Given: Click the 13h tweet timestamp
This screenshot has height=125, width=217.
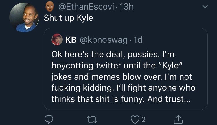Looking at the screenshot, I should pyautogui.click(x=126, y=6).
